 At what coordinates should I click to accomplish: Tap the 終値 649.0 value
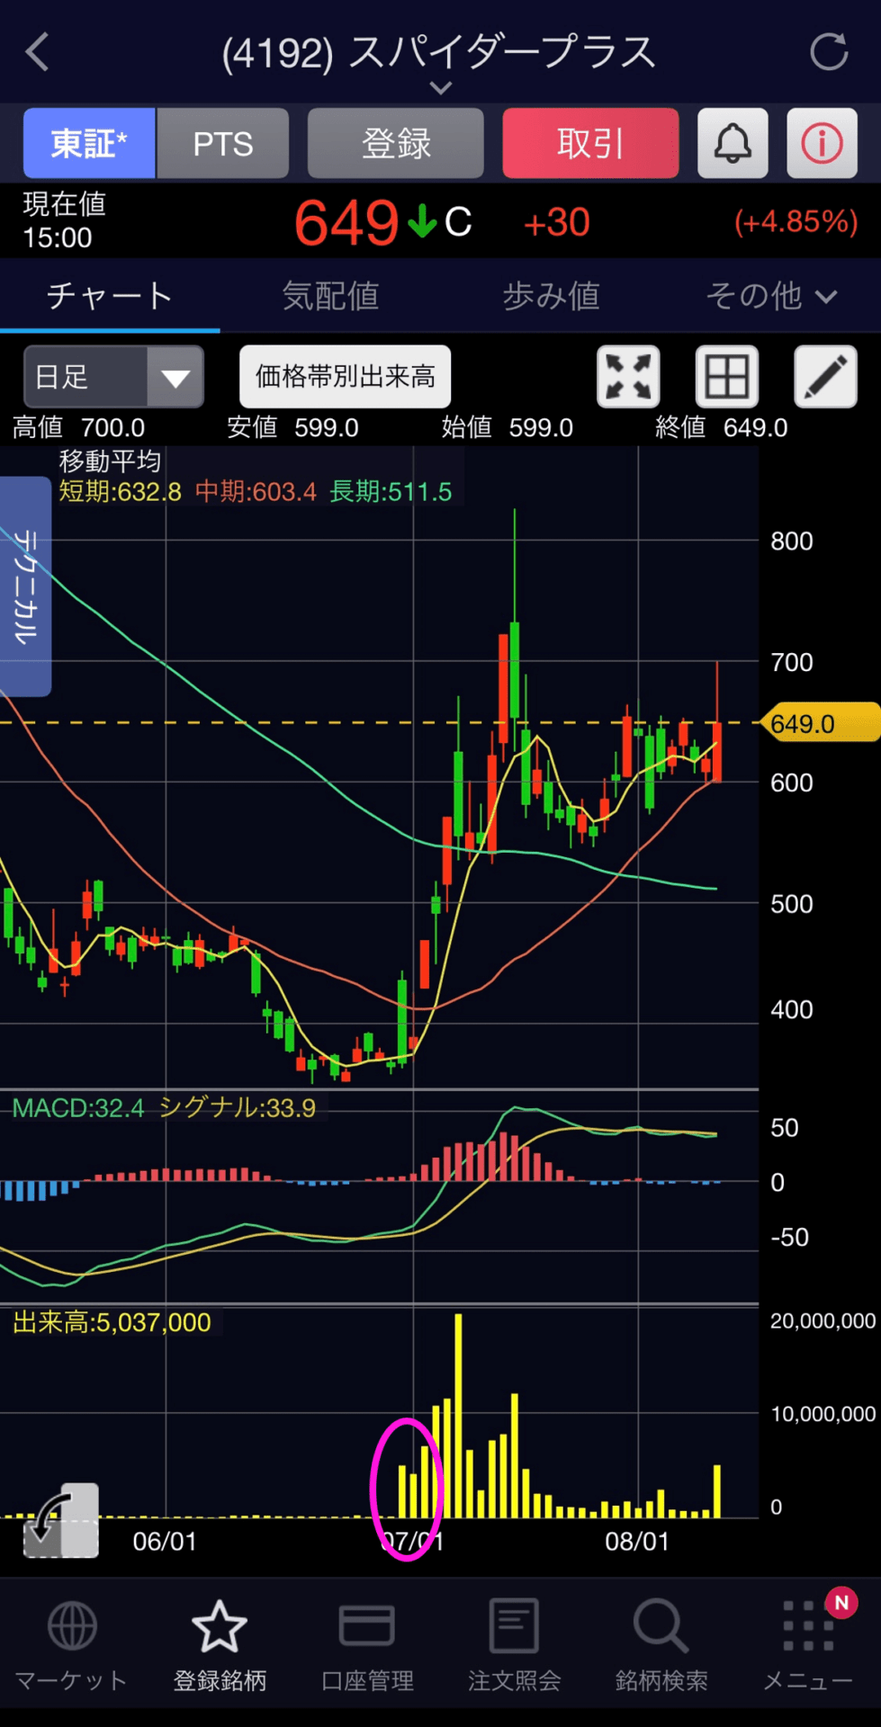click(722, 427)
